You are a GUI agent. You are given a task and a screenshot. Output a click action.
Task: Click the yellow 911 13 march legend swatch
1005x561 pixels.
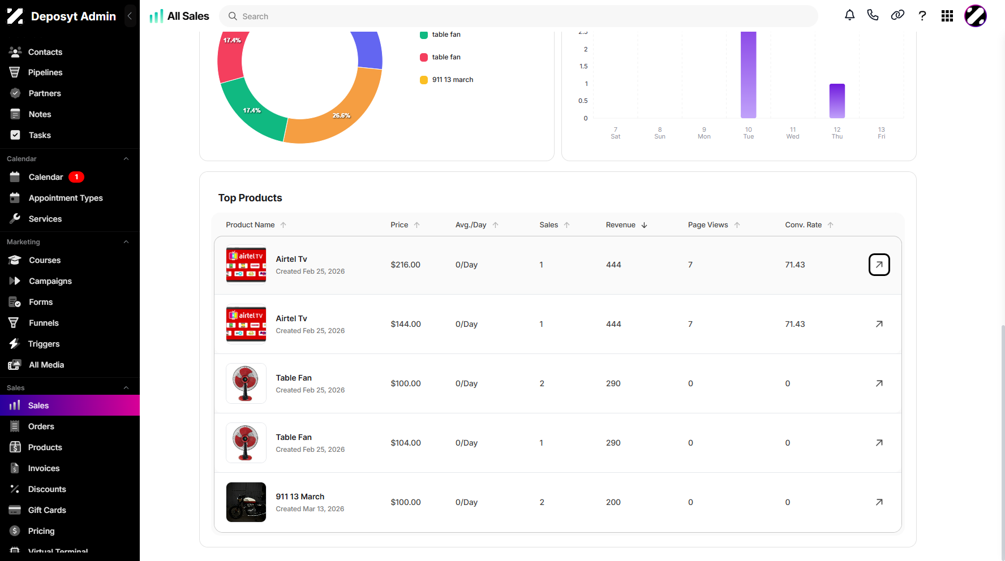424,80
